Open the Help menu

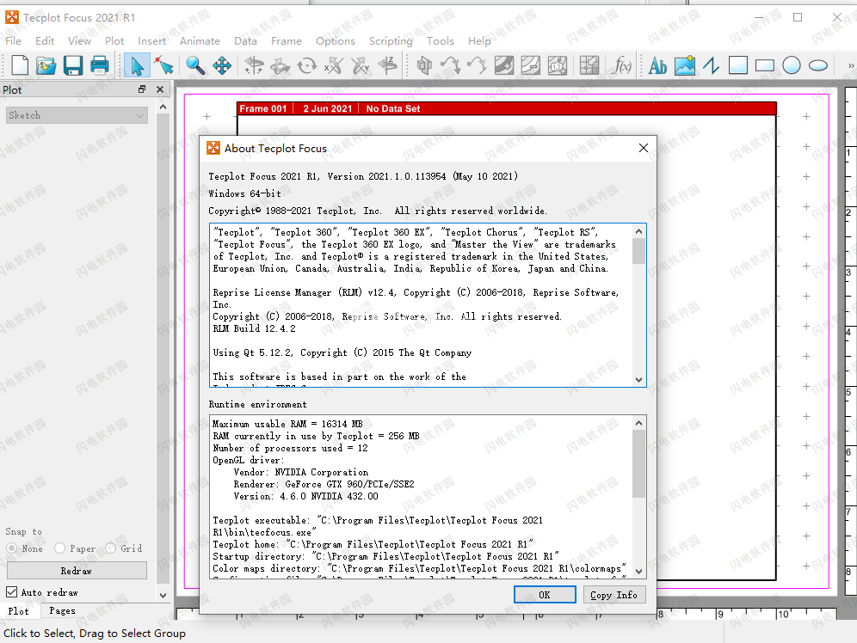[479, 41]
